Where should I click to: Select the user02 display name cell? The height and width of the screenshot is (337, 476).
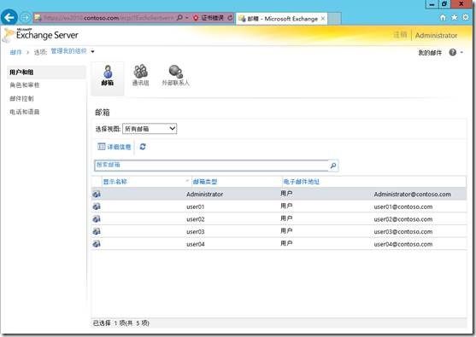[195, 219]
